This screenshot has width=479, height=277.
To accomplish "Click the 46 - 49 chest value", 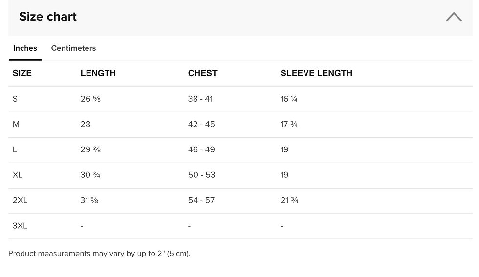I will (201, 149).
